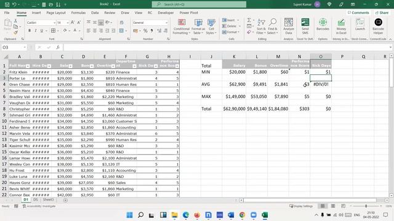This screenshot has height=221, width=394.
Task: Open the Power Pivot tab
Action: click(x=189, y=12)
